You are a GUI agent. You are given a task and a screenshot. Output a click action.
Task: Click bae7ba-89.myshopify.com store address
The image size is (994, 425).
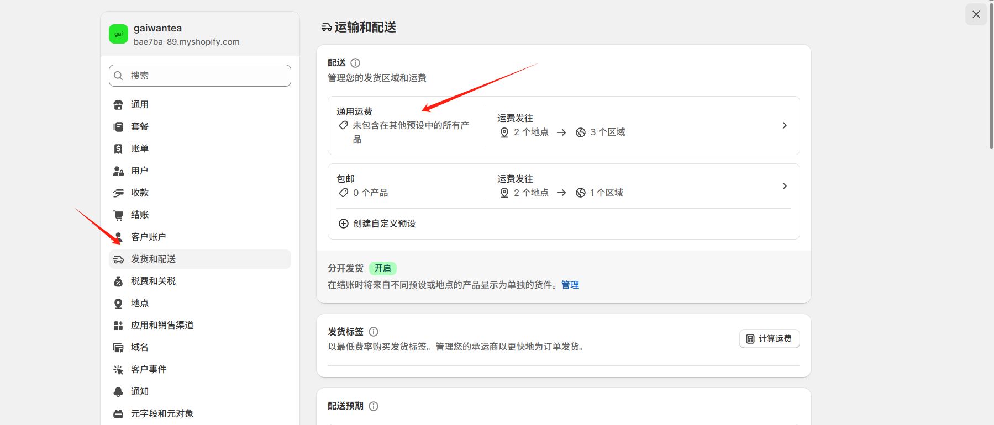point(187,42)
